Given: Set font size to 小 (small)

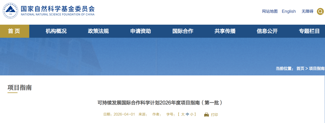Looking at the screenshot, I should tap(192, 115).
